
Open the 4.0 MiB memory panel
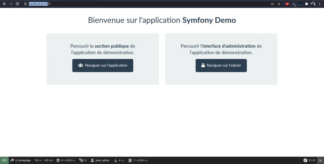pyautogui.click(x=48, y=160)
